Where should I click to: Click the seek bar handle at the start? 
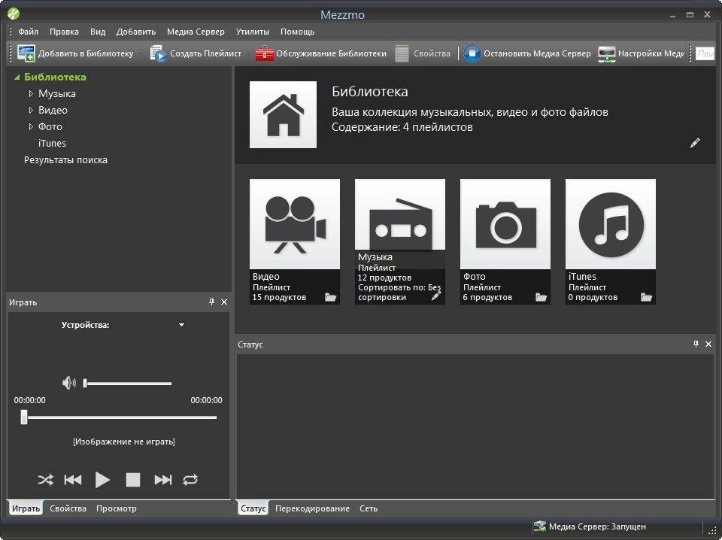coord(24,417)
